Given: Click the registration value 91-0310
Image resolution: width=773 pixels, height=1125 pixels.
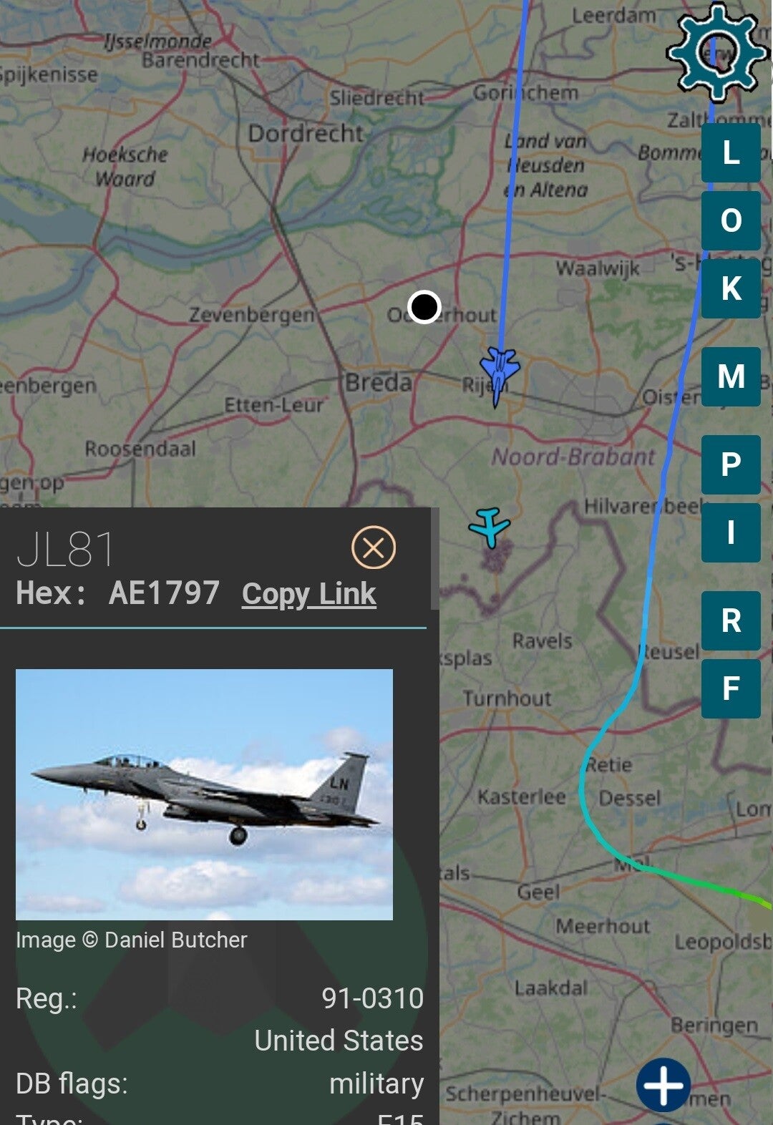Looking at the screenshot, I should [372, 998].
